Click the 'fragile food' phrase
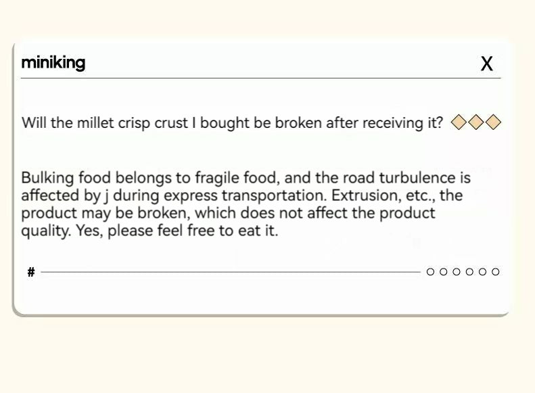The width and height of the screenshot is (535, 393). pyautogui.click(x=235, y=178)
